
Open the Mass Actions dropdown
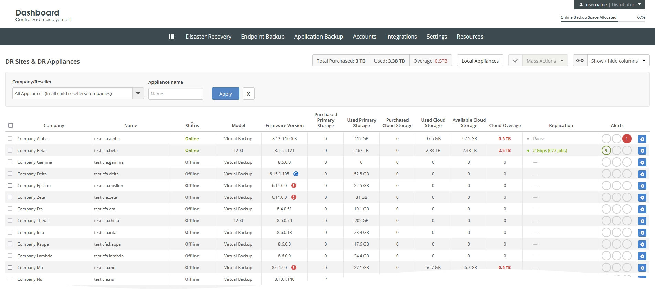545,61
